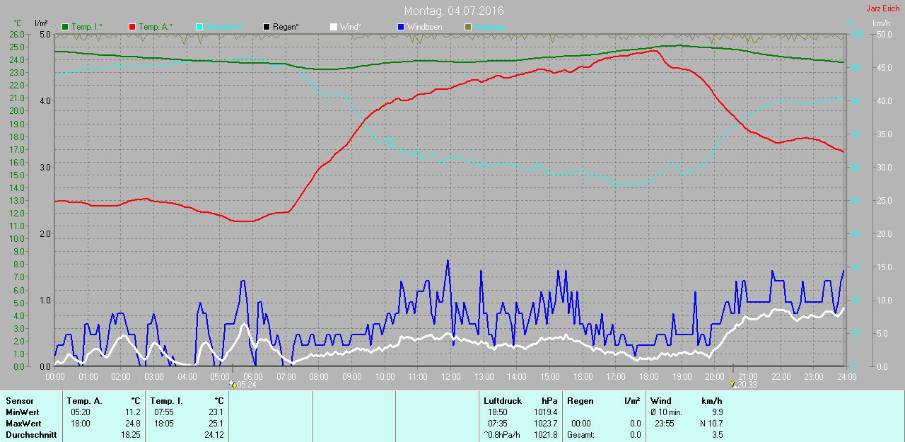Click the 'km/h' right axis unit

click(881, 23)
